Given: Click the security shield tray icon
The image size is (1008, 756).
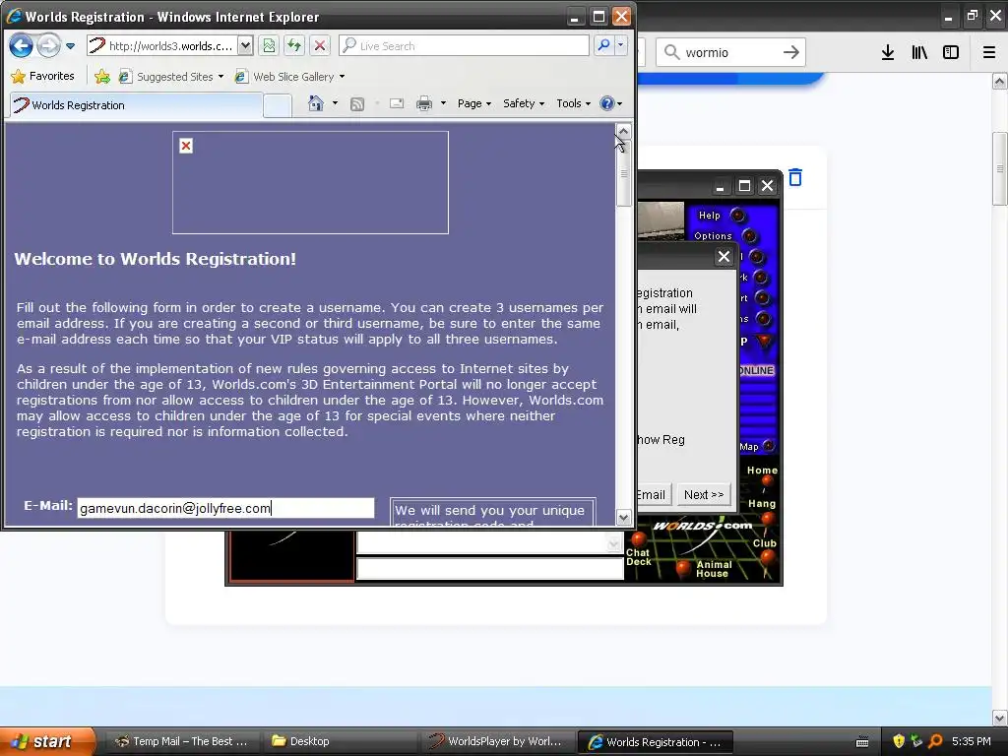Looking at the screenshot, I should (x=899, y=741).
